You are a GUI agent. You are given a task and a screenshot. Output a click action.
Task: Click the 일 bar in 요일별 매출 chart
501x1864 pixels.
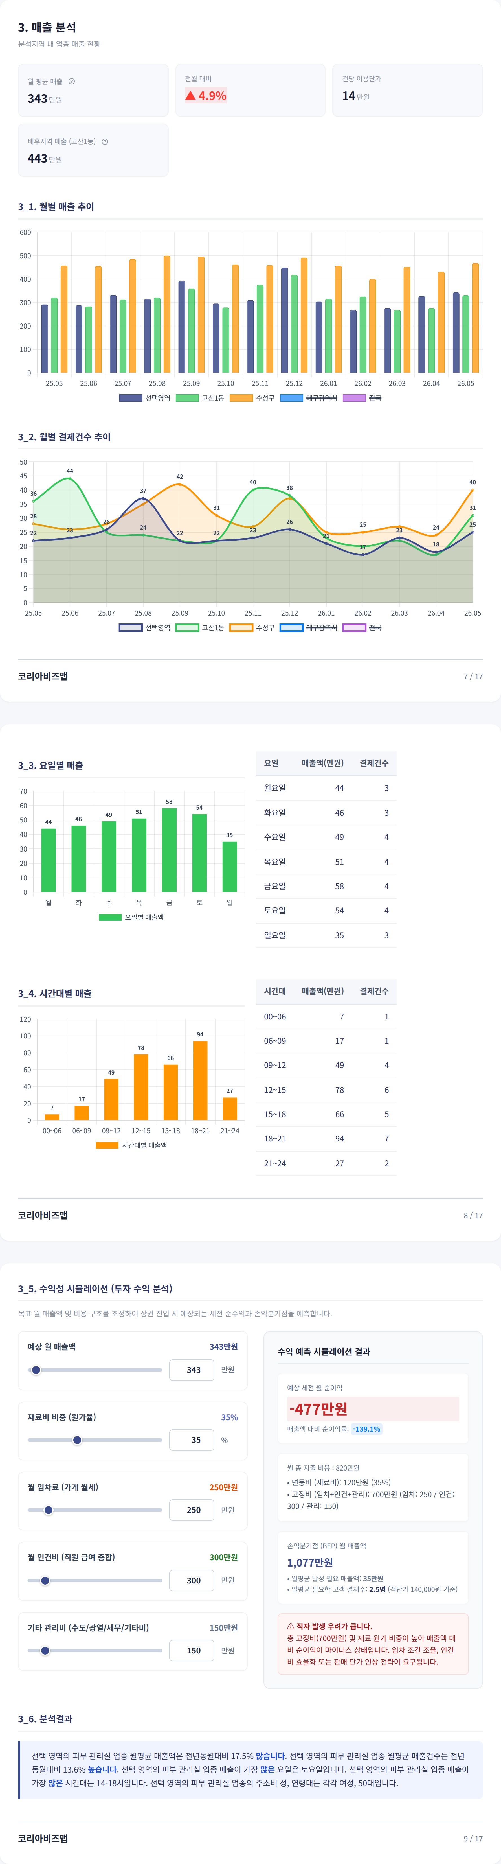click(230, 867)
